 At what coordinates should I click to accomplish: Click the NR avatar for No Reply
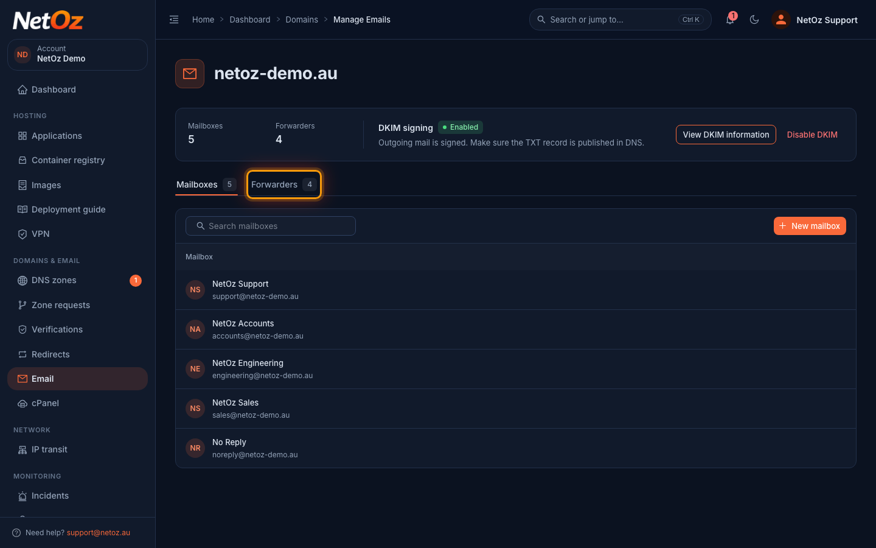195,448
